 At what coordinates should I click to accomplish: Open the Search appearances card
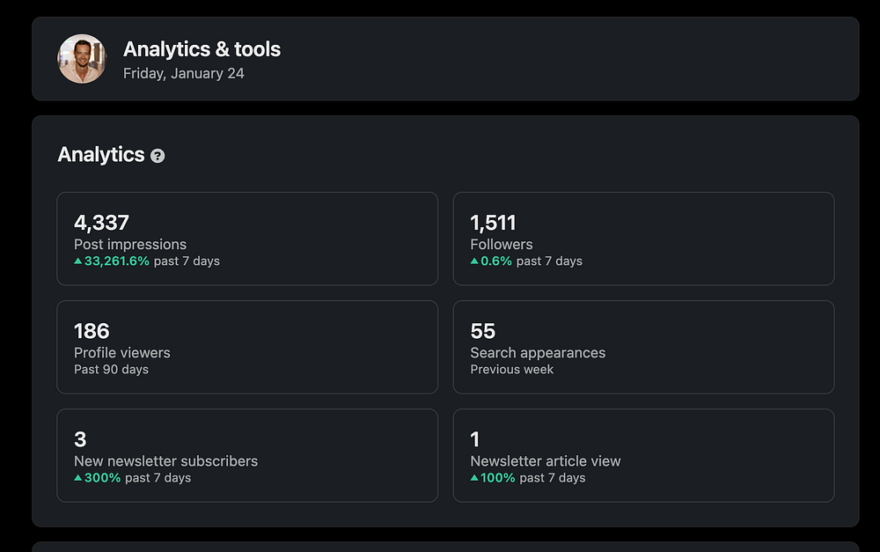click(x=642, y=347)
